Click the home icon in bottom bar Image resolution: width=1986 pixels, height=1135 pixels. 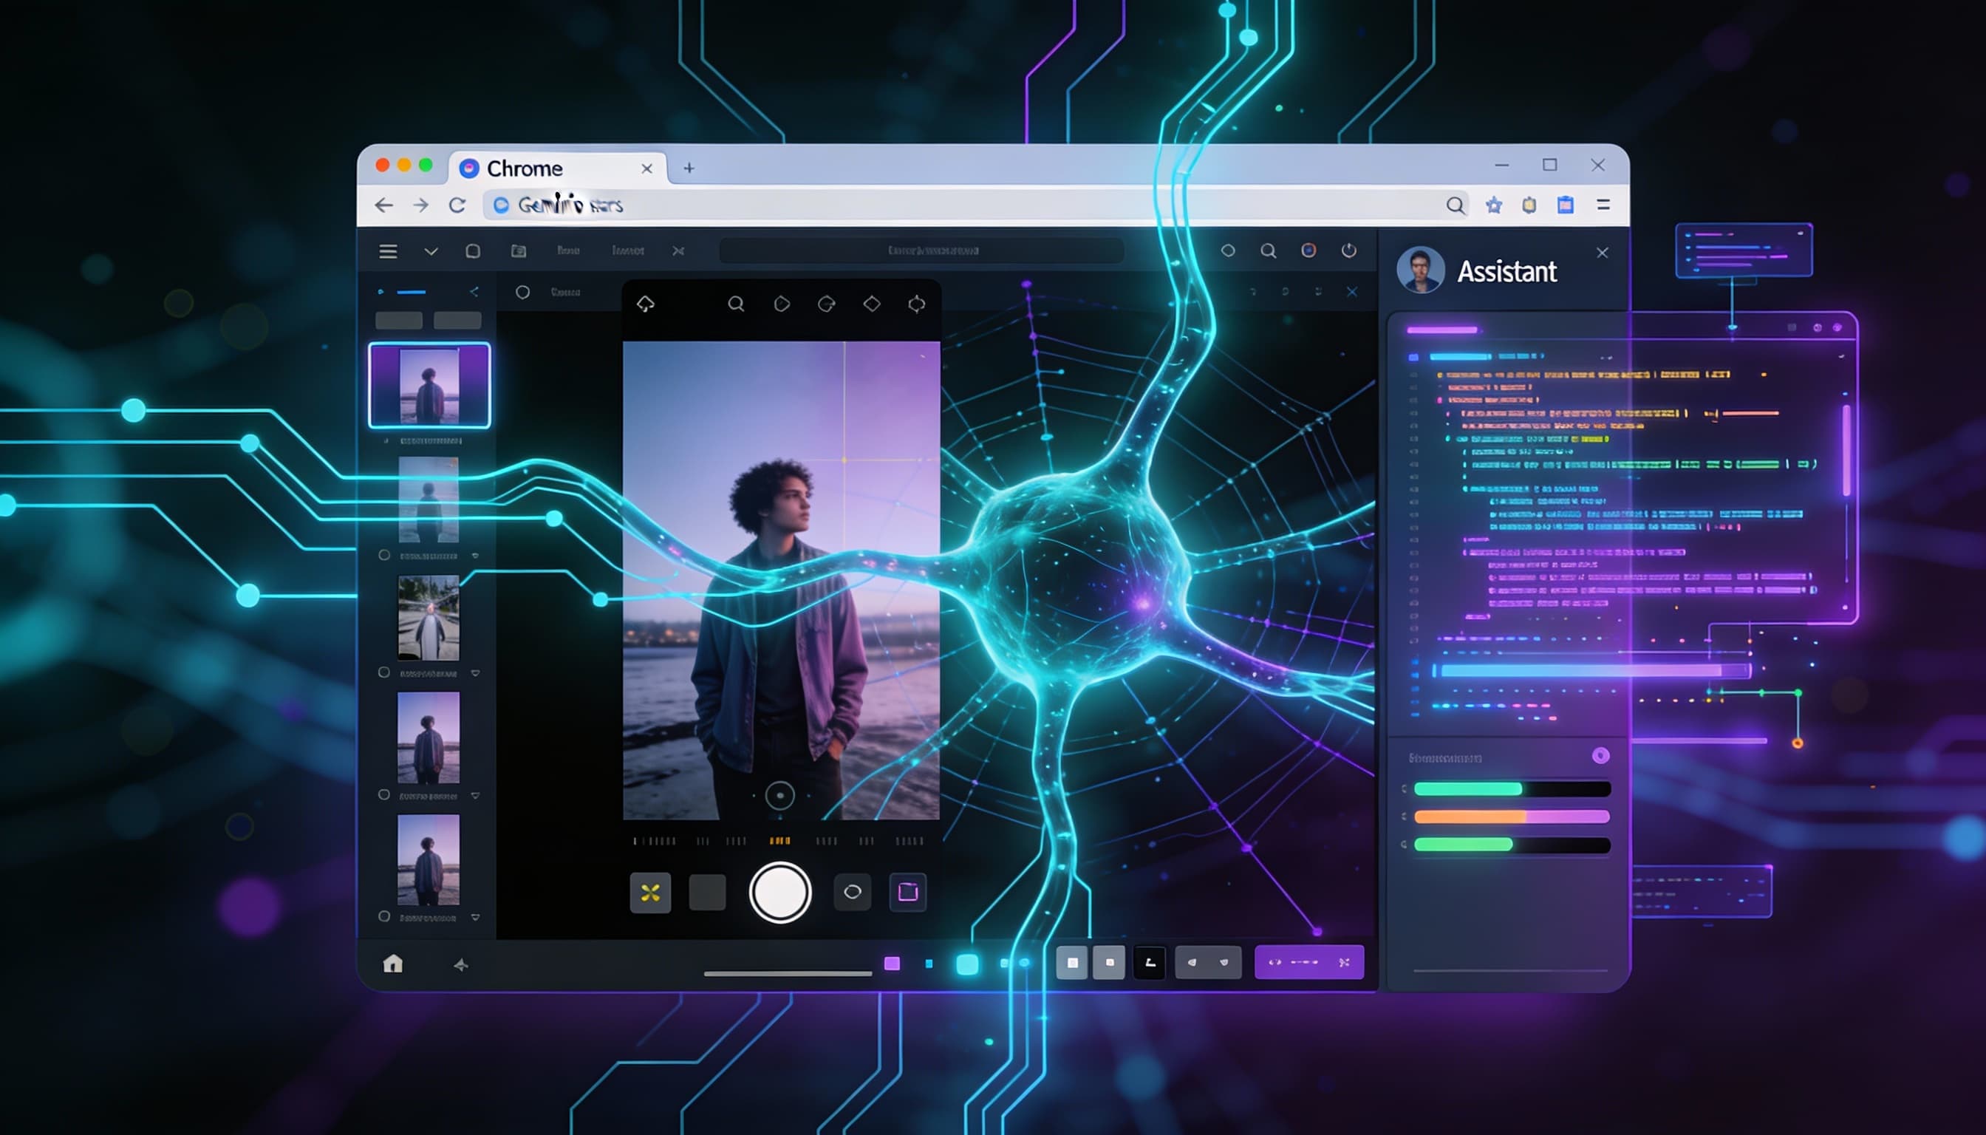pyautogui.click(x=393, y=964)
